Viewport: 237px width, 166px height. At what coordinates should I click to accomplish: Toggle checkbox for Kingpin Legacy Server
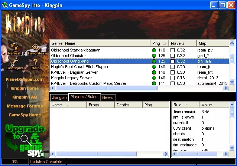click(172, 78)
